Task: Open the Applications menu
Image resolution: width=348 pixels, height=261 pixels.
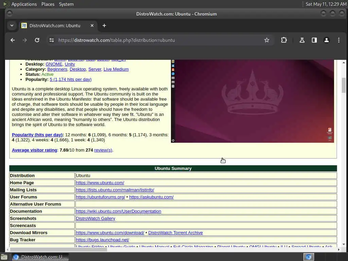Action: pos(24,4)
